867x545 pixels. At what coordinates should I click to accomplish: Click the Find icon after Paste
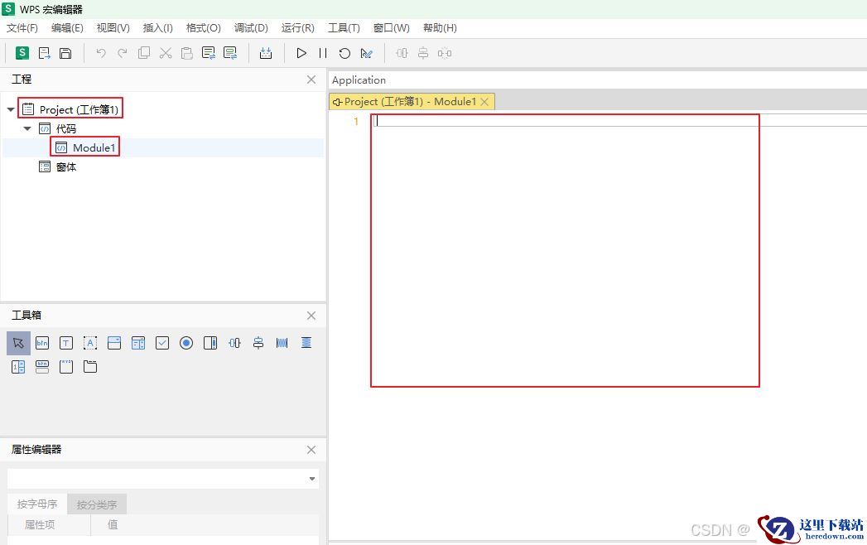click(x=209, y=53)
